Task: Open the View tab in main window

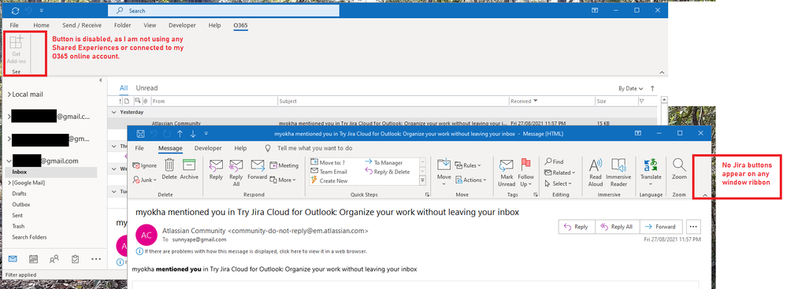Action: (x=150, y=25)
